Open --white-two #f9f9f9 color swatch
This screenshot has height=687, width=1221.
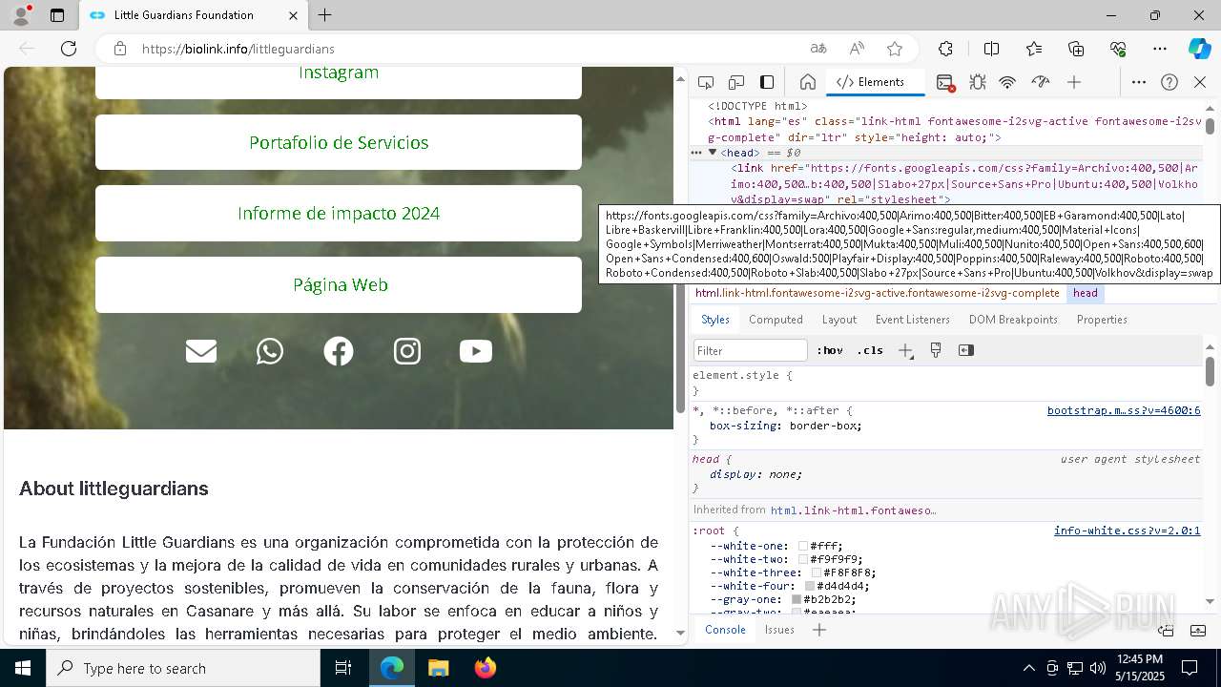pos(803,559)
